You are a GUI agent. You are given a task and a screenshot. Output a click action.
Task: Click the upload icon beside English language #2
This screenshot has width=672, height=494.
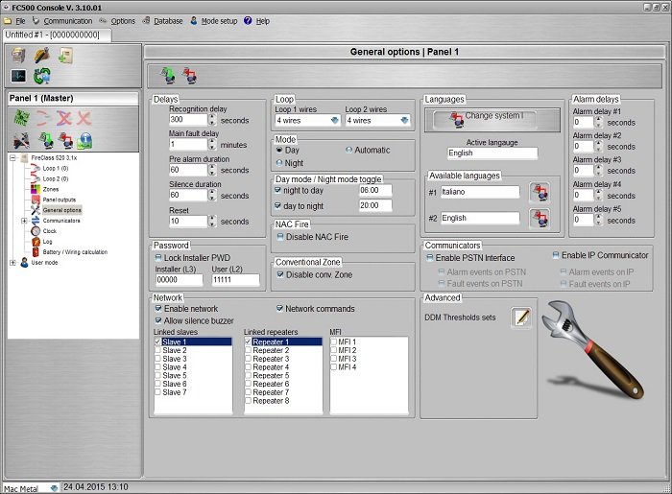point(540,219)
